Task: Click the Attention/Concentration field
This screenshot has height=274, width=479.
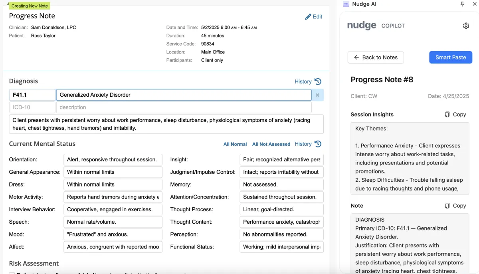Action: (282, 197)
